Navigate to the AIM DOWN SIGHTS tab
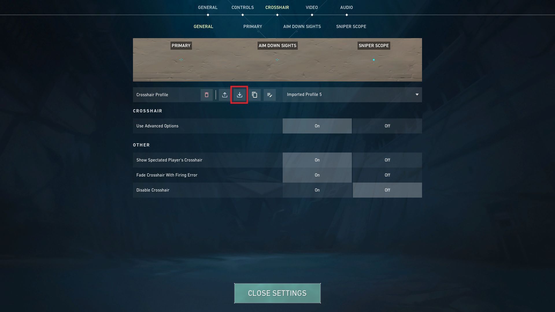This screenshot has height=312, width=555. pos(302,27)
